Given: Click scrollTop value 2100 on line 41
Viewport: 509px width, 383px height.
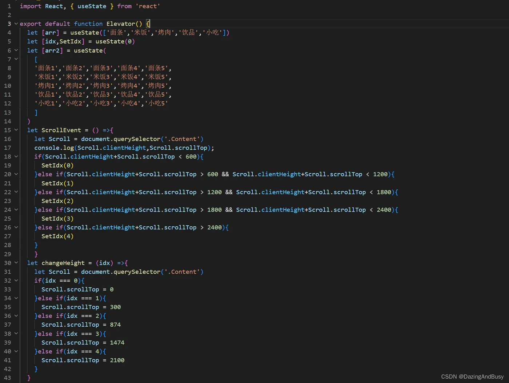Looking at the screenshot, I should point(117,360).
